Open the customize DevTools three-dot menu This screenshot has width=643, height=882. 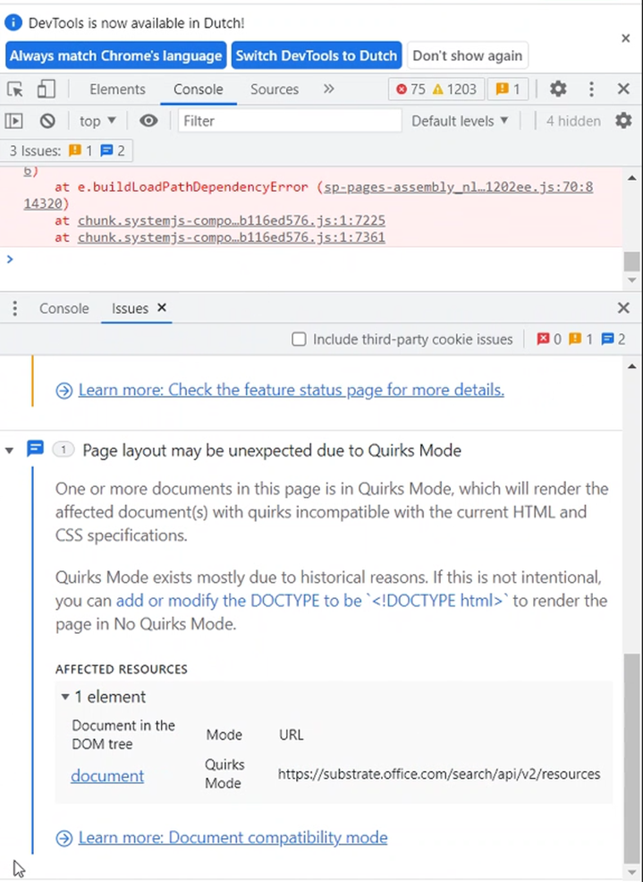click(591, 89)
